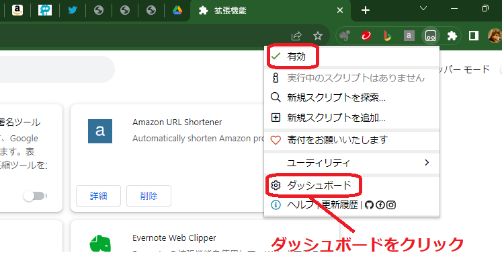Image resolution: width=502 pixels, height=253 pixels.
Task: Switch to the Google Drive tab
Action: pyautogui.click(x=177, y=10)
